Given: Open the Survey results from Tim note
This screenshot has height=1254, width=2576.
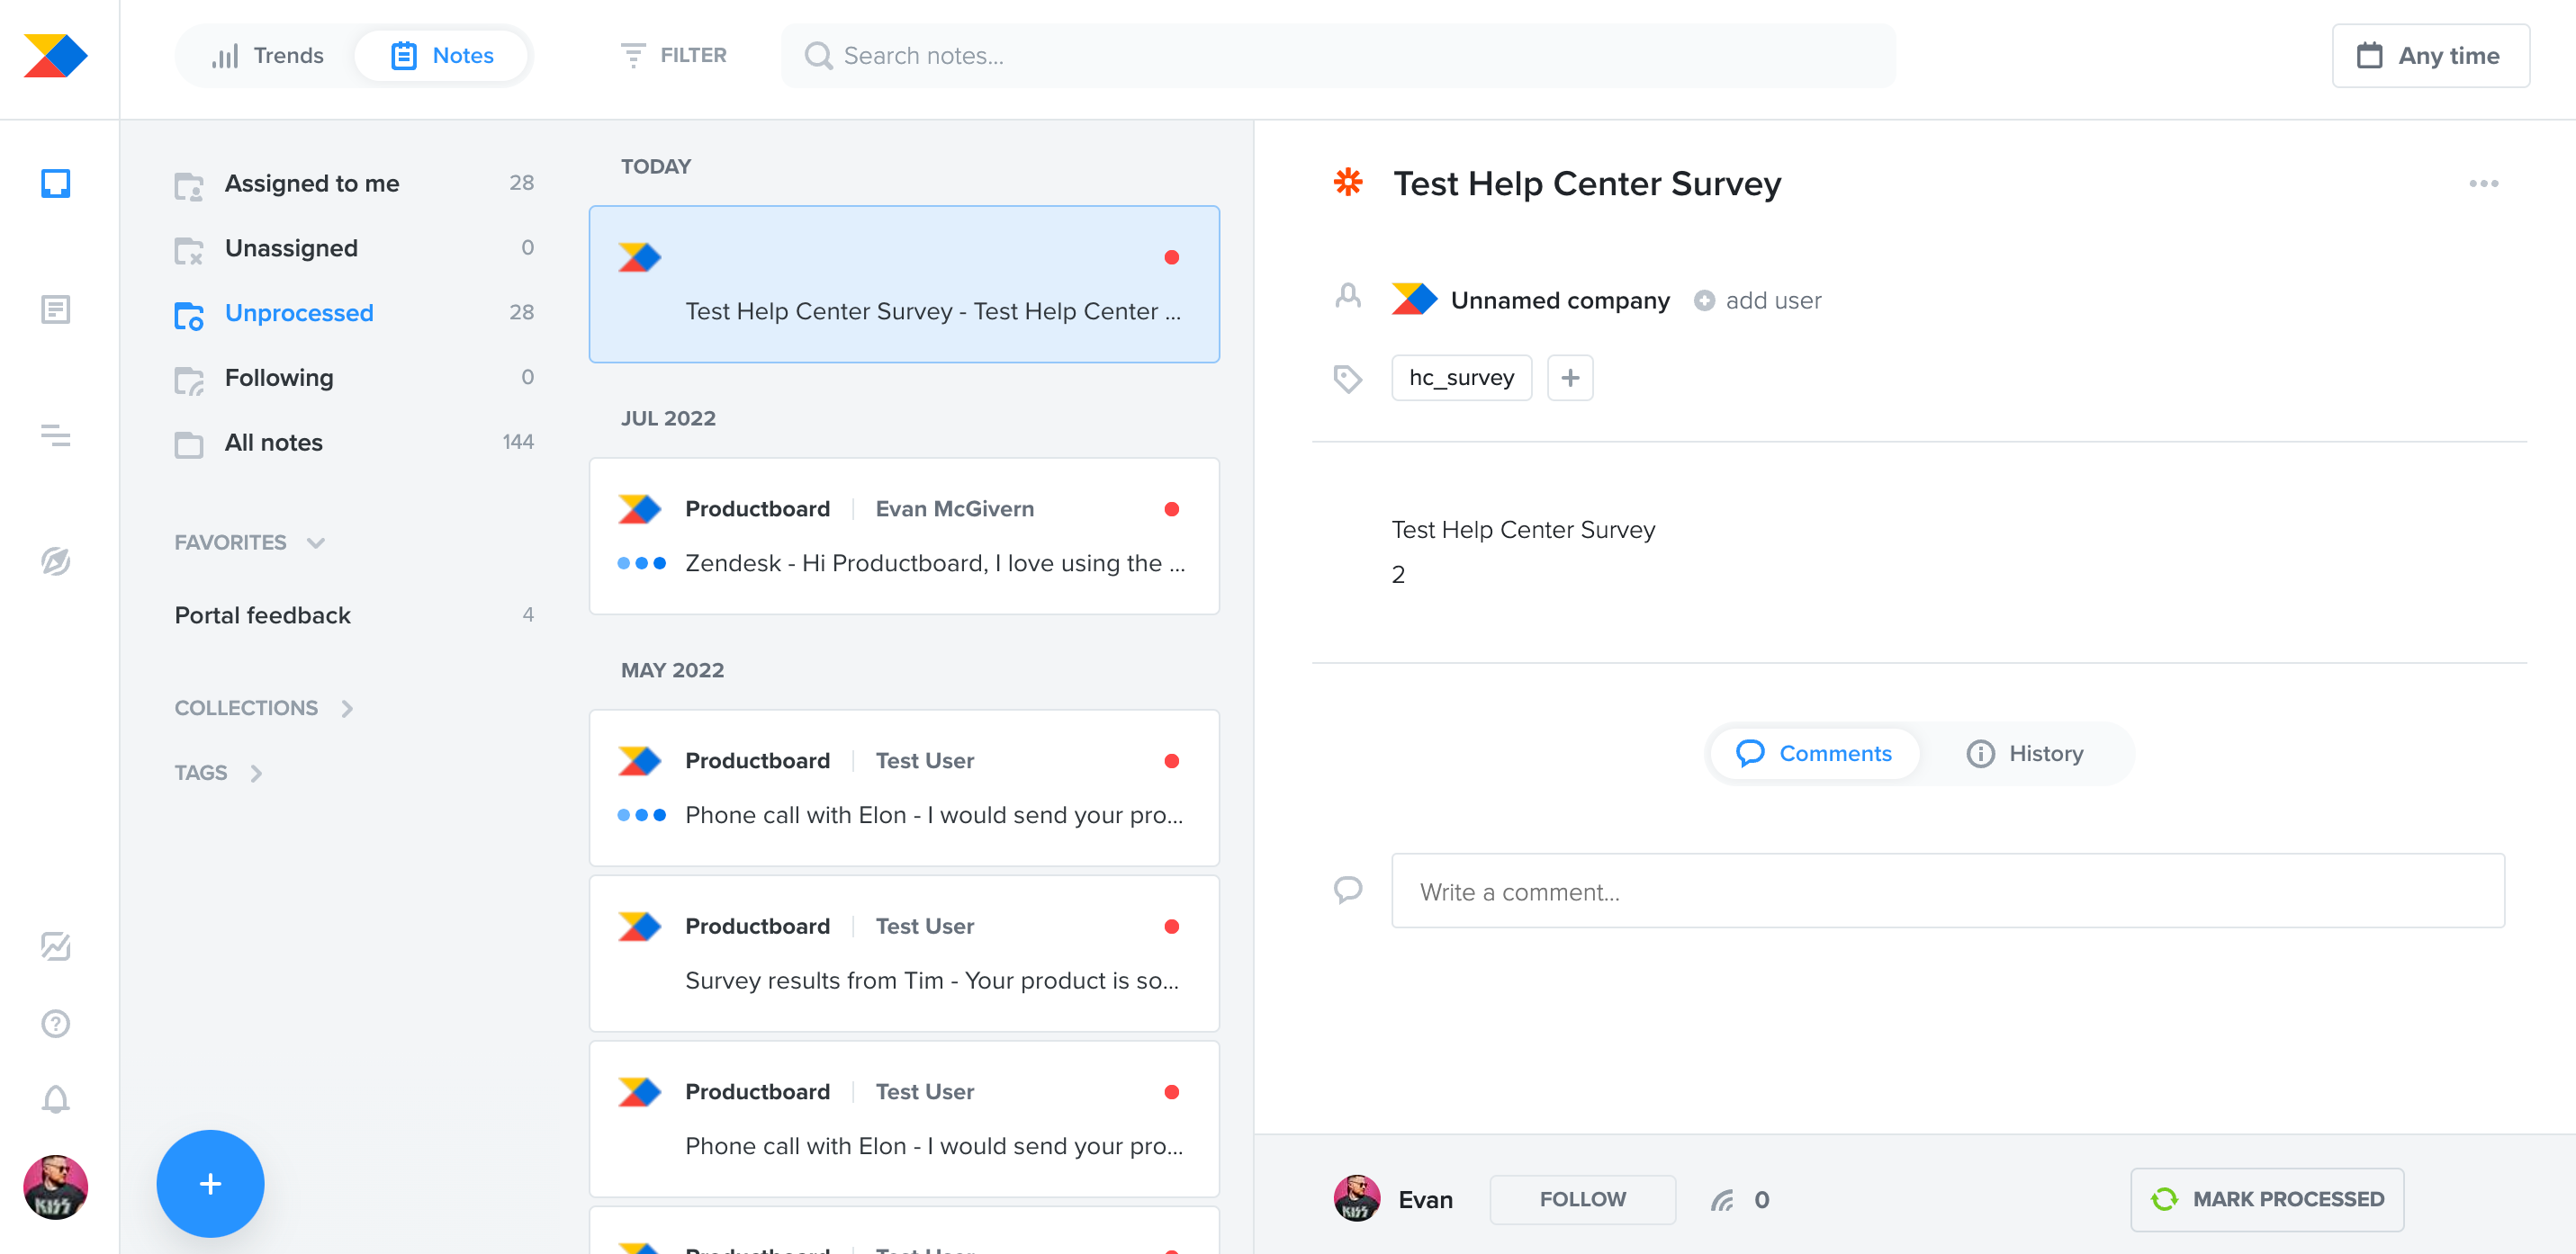Looking at the screenshot, I should [904, 954].
